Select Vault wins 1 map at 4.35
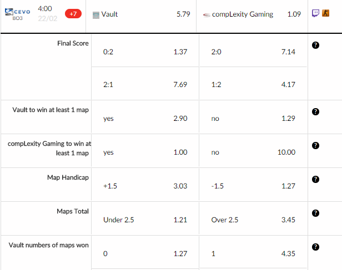The height and width of the screenshot is (270, 342). tap(253, 253)
